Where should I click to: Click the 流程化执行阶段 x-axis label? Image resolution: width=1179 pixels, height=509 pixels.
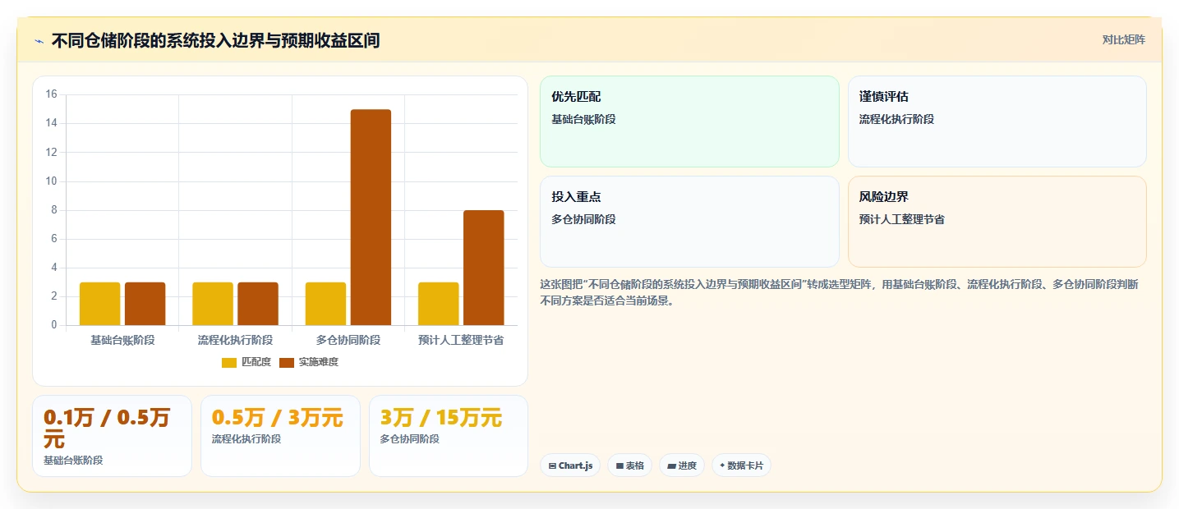pos(235,340)
